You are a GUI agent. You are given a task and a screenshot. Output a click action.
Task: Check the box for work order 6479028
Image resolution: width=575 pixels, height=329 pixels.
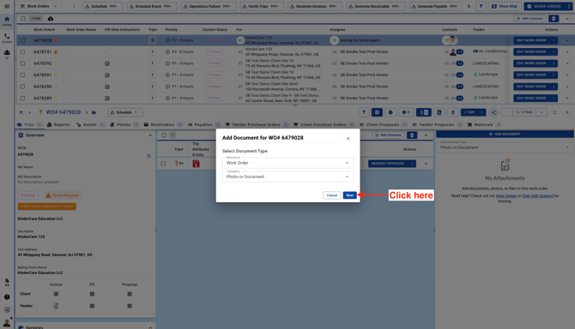[x=22, y=40]
